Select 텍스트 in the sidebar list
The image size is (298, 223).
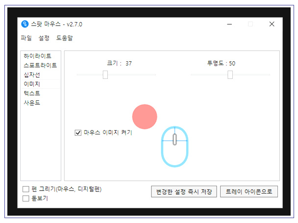(41, 93)
